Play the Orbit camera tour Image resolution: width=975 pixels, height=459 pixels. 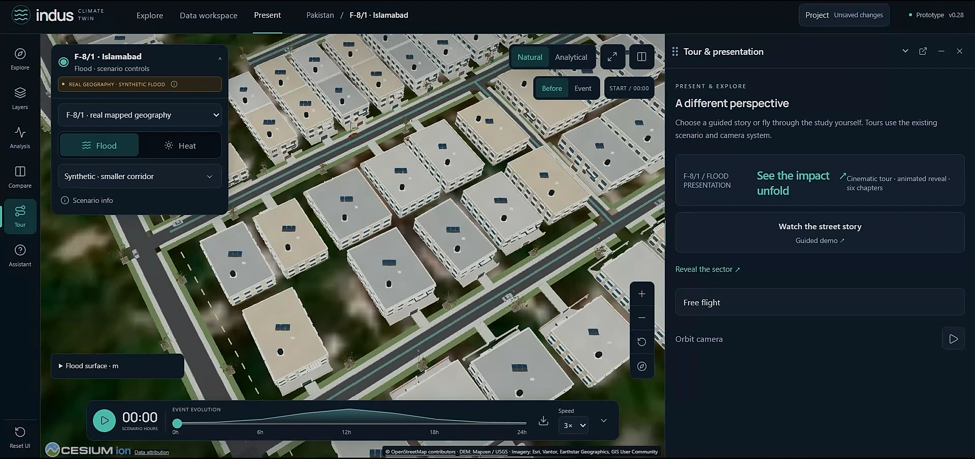pyautogui.click(x=953, y=339)
